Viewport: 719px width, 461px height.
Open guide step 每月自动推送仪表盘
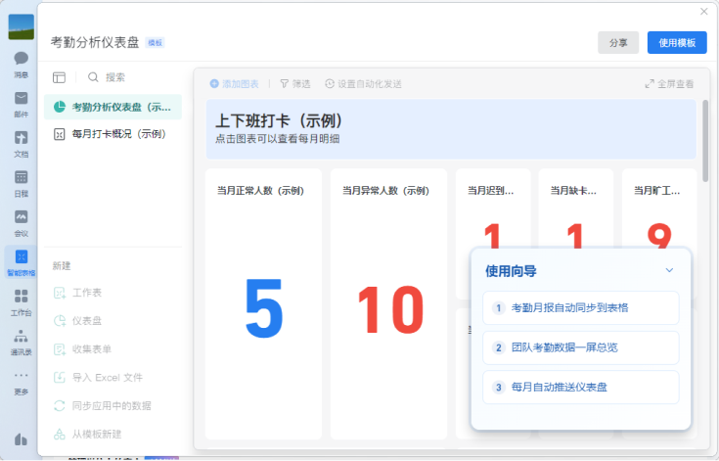(580, 388)
